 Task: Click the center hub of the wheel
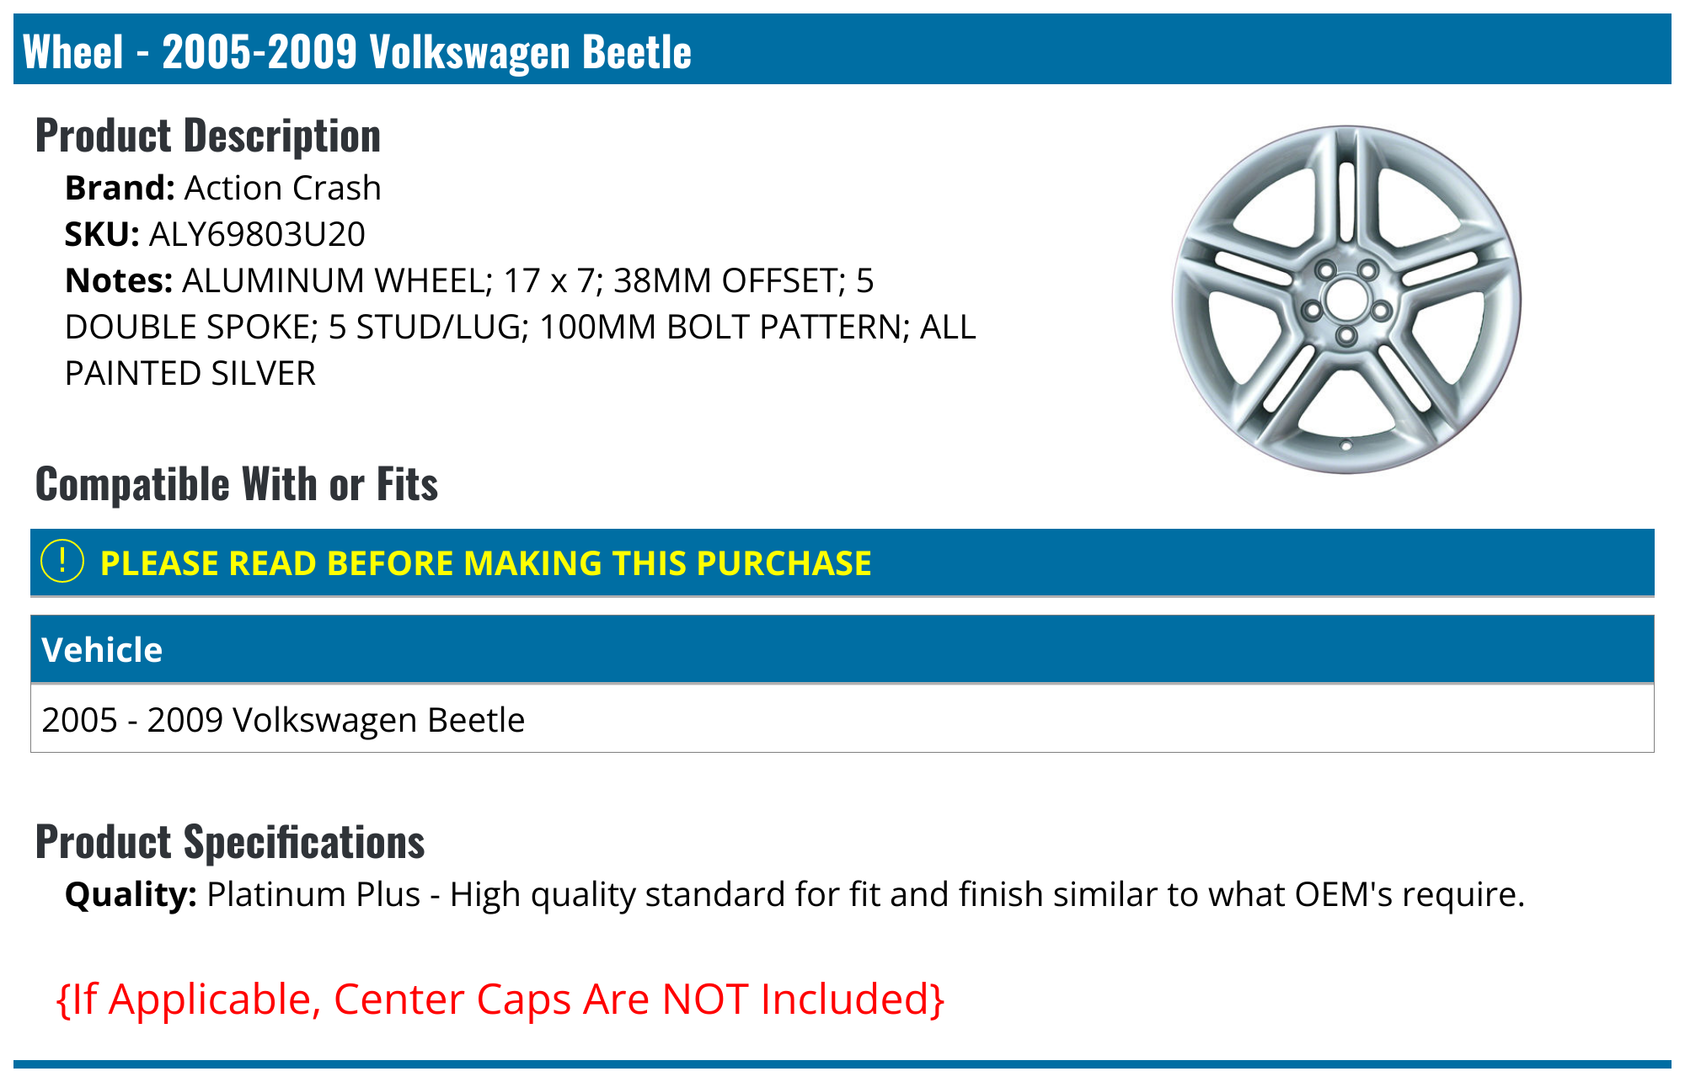1345,301
